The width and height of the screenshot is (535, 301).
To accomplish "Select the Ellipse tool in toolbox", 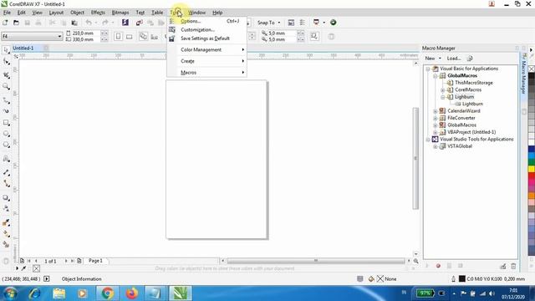I will click(x=6, y=134).
